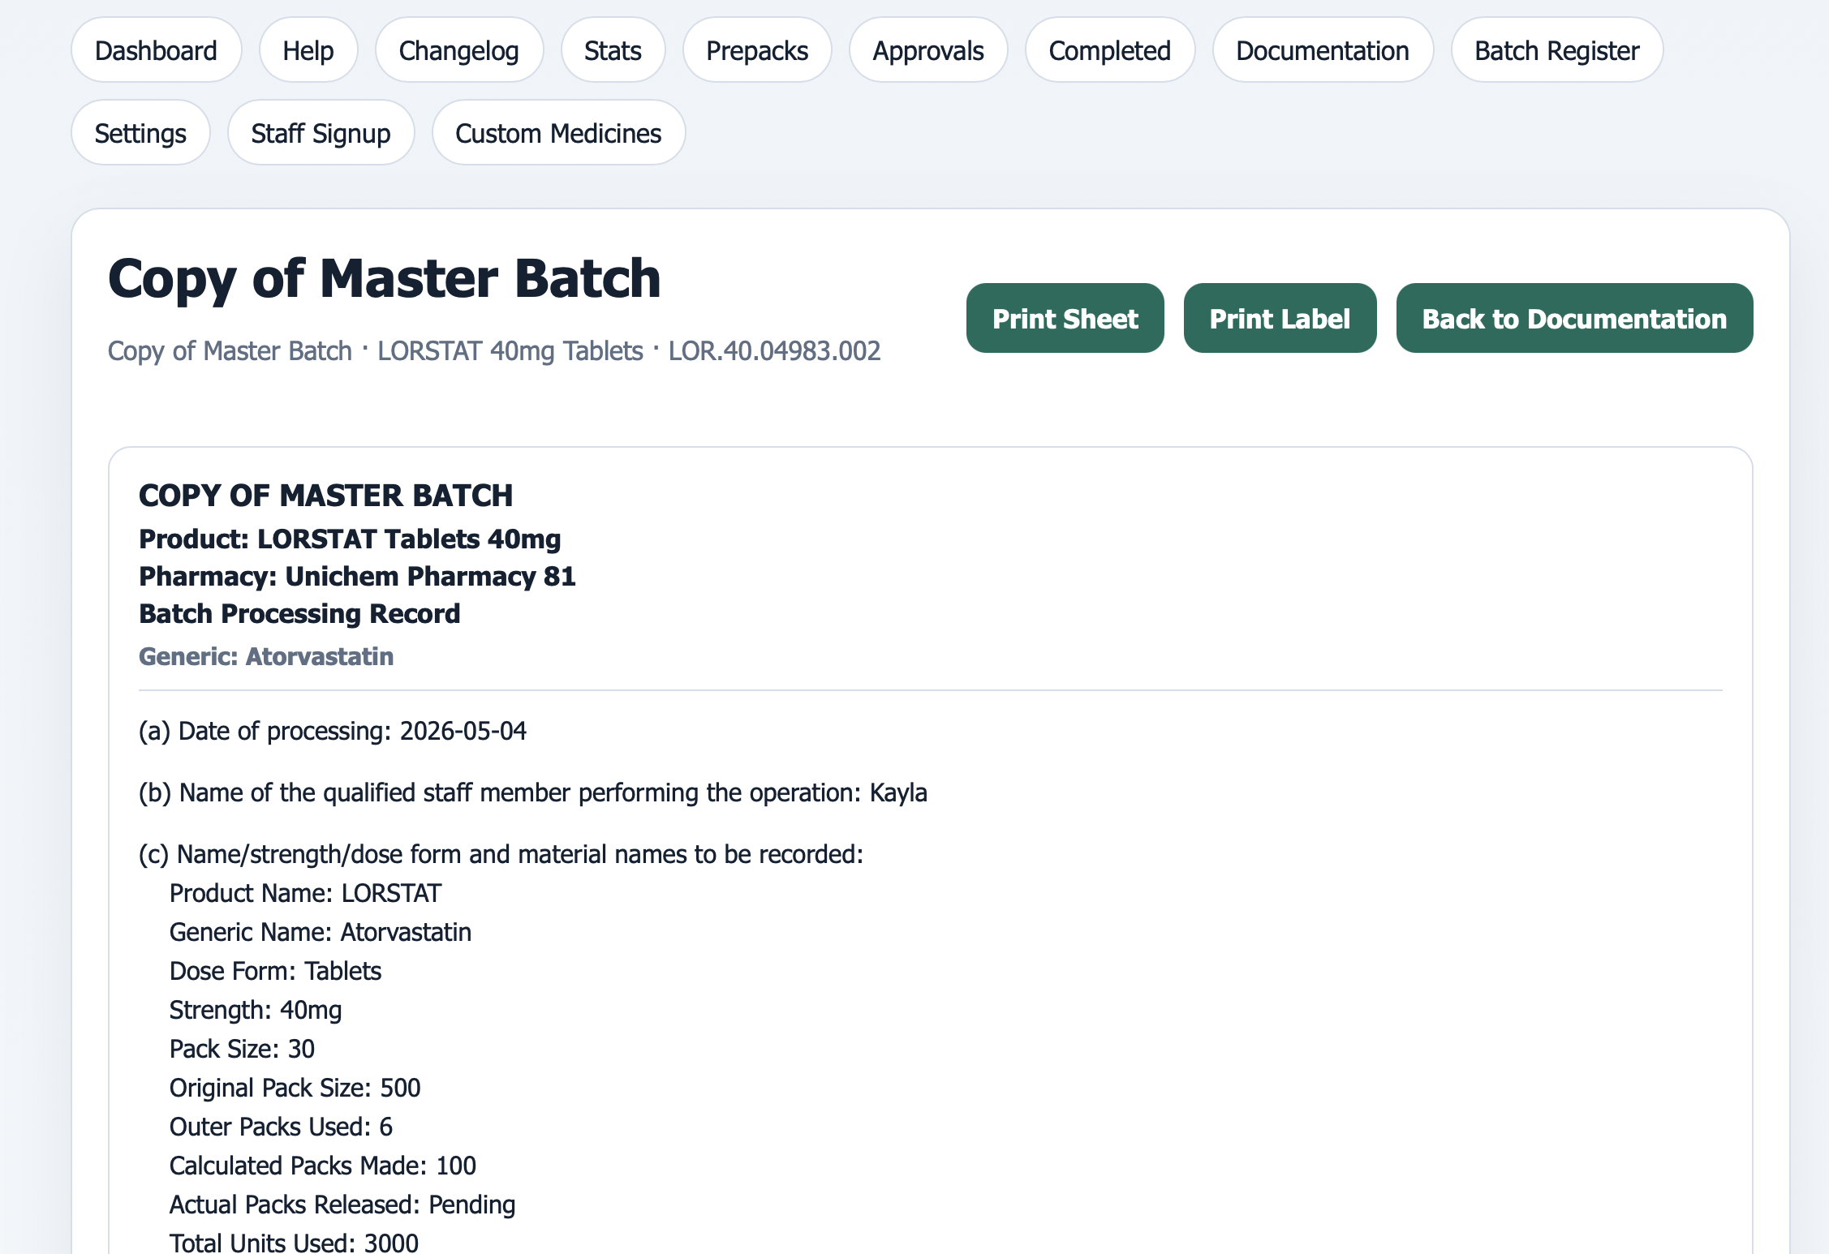
Task: Click the Batch Processing Record line
Action: click(299, 613)
